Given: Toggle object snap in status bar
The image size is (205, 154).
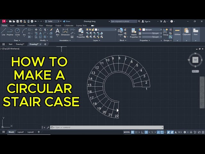Looking at the screenshot, I should point(162,132).
